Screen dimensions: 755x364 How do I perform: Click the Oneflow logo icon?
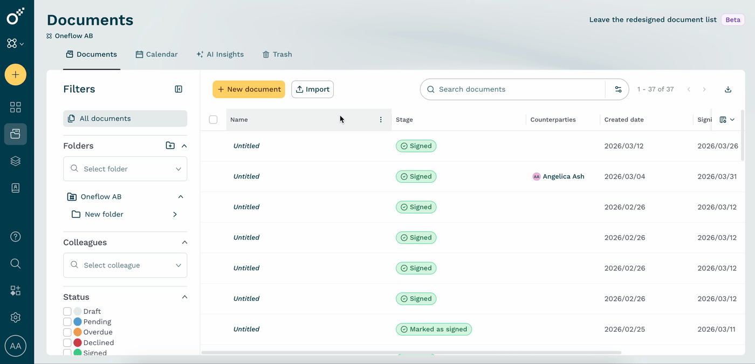(15, 16)
